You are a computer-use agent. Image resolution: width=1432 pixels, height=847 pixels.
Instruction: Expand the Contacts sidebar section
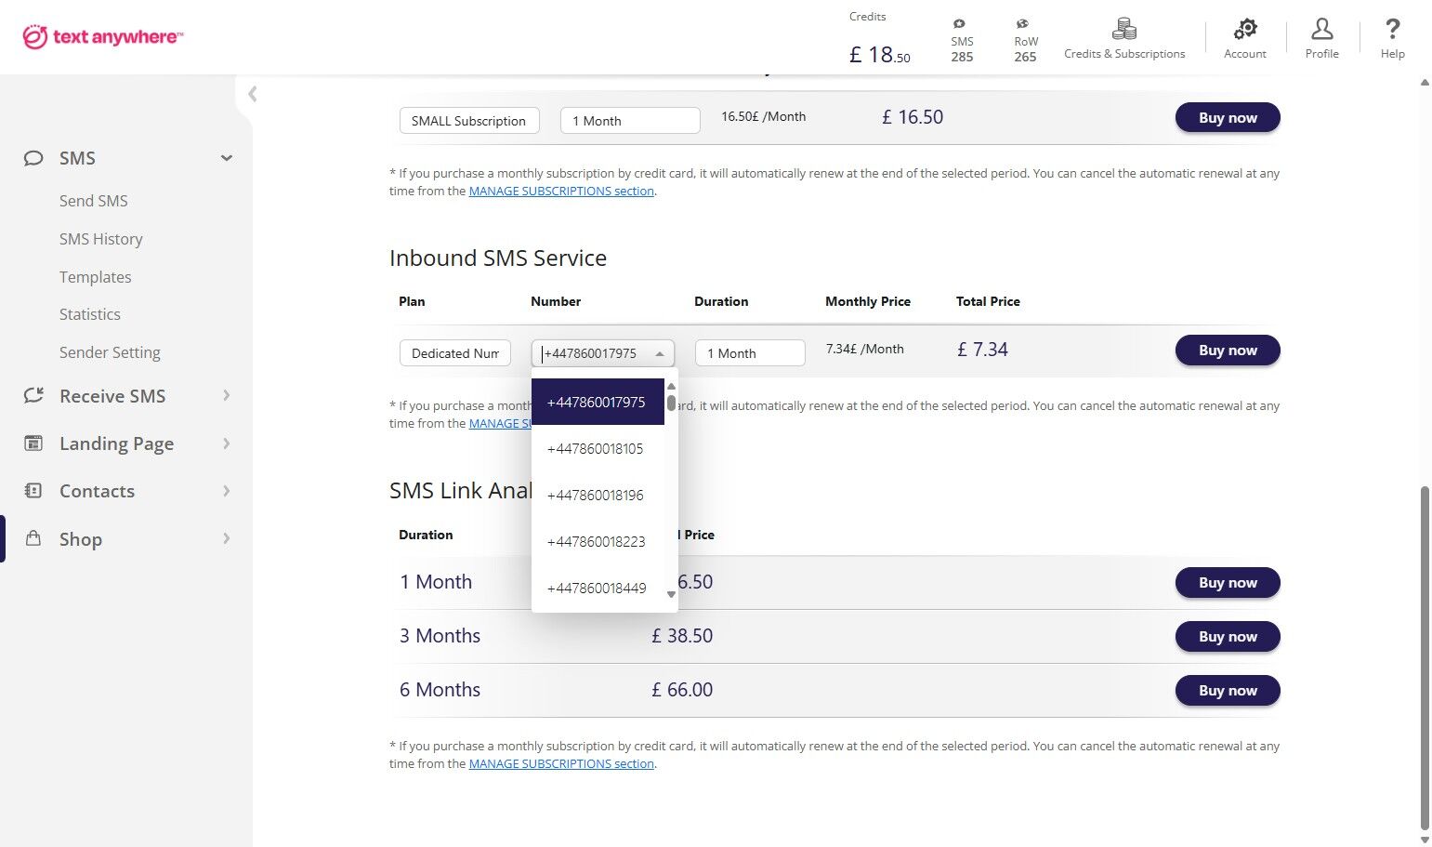[226, 491]
